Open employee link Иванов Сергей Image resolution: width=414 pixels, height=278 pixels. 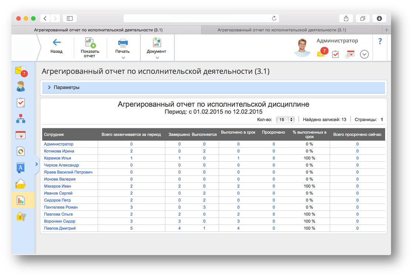[58, 193]
